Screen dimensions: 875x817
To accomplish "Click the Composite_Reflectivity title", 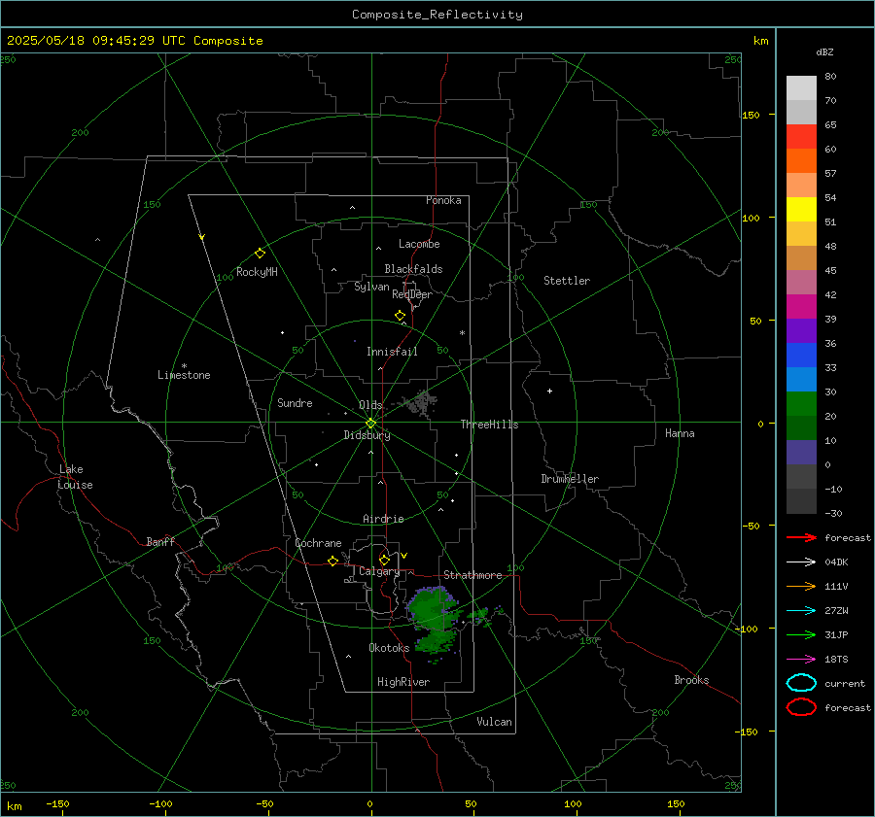I will [x=437, y=15].
